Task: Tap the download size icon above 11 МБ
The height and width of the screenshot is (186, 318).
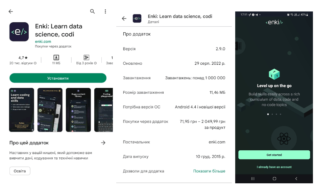Action: point(56,58)
